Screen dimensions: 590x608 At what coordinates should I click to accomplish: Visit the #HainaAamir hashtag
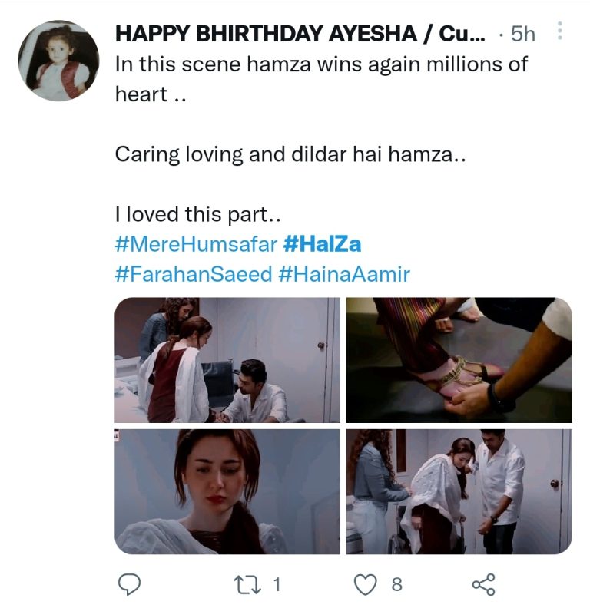coord(344,274)
